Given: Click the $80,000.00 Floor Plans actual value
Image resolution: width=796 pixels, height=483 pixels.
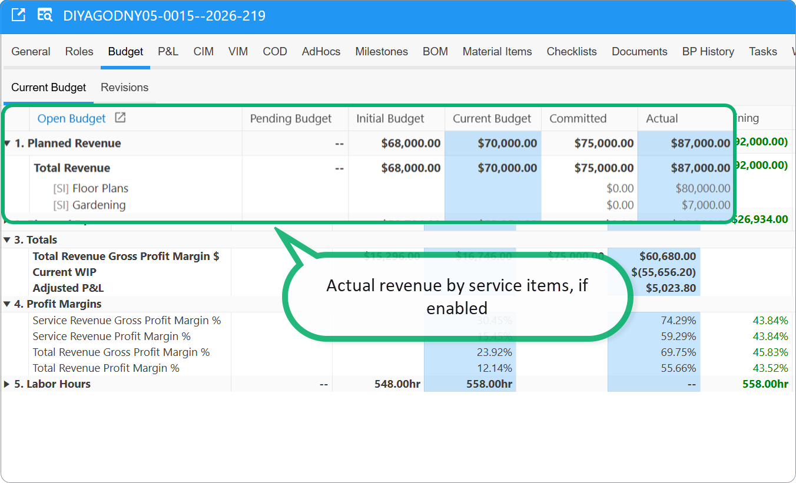Looking at the screenshot, I should tap(703, 188).
